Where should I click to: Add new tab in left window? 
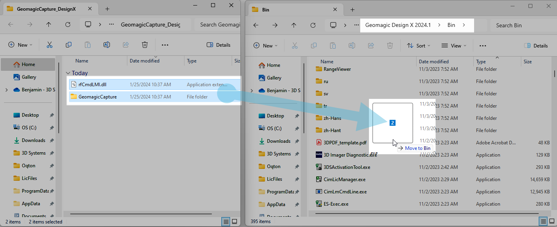pos(107,9)
